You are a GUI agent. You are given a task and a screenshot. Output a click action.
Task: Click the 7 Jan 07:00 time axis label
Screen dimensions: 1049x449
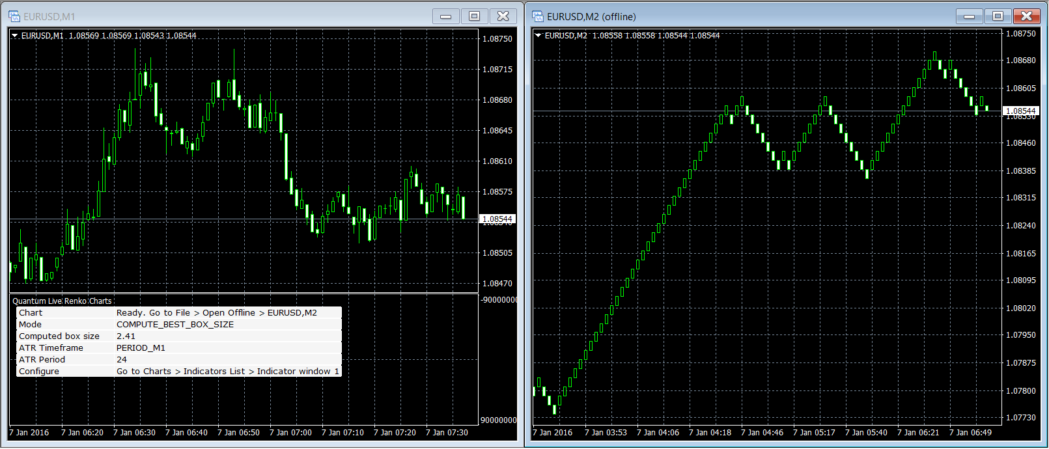pyautogui.click(x=290, y=433)
